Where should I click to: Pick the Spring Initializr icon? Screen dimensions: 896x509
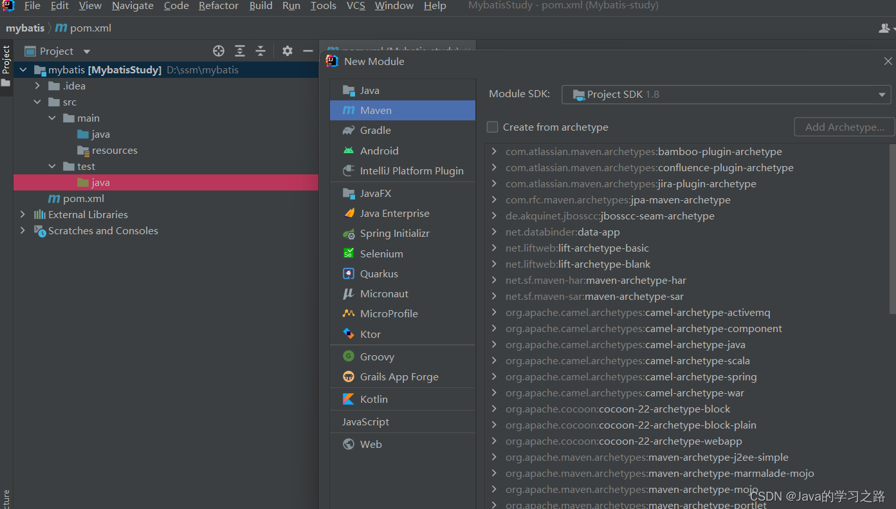pyautogui.click(x=349, y=234)
